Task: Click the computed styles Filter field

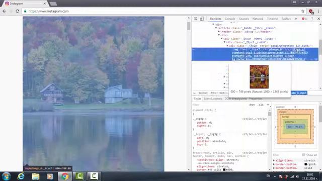Action: [x=286, y=155]
